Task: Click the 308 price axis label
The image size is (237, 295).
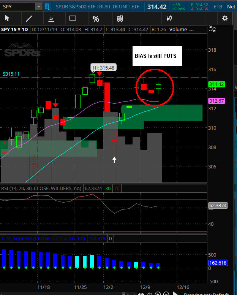Action: (x=212, y=147)
